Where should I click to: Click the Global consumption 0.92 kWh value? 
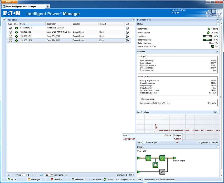point(212,103)
